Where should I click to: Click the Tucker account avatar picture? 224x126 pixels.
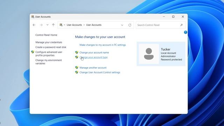(149, 54)
